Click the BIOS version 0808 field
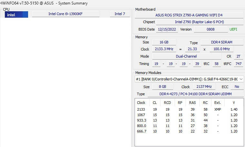 pyautogui.click(x=211, y=29)
